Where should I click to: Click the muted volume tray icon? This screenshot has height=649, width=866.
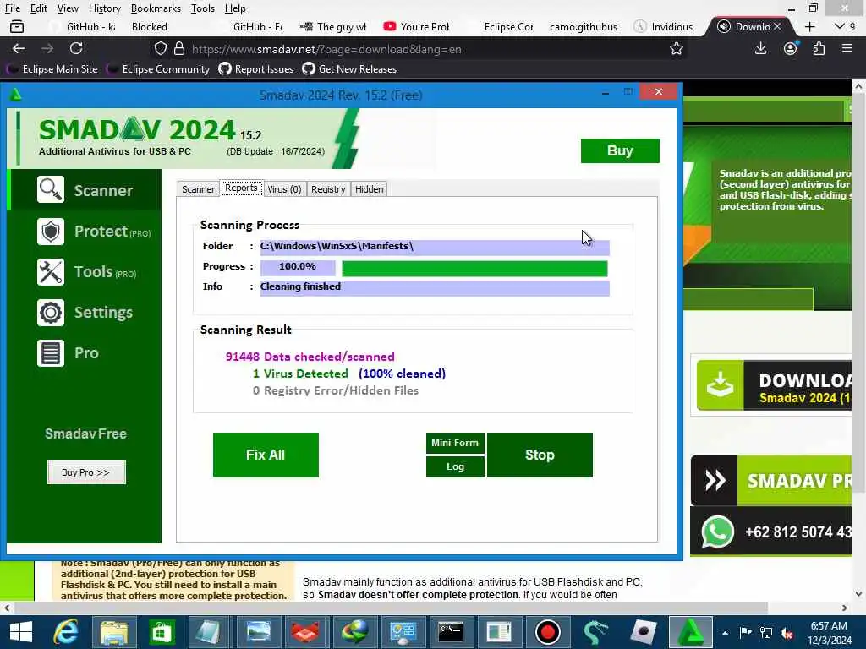tap(787, 632)
